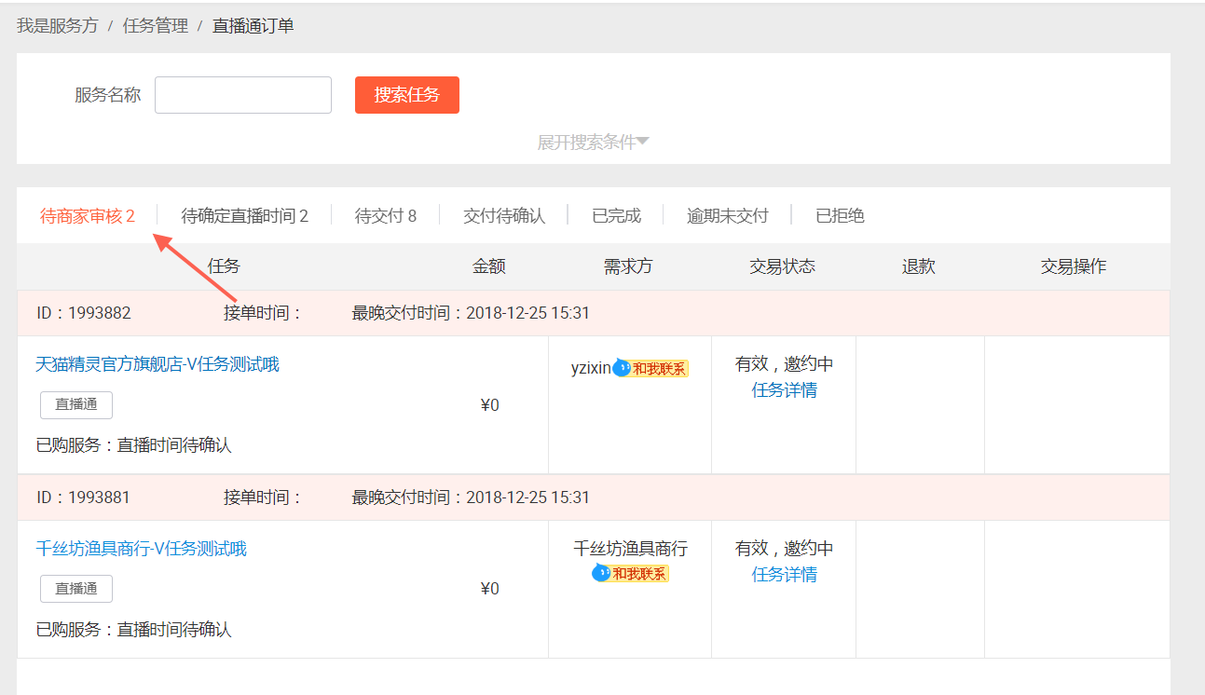Click the Wangwang icon next to yzixin
The width and height of the screenshot is (1205, 695).
point(622,368)
